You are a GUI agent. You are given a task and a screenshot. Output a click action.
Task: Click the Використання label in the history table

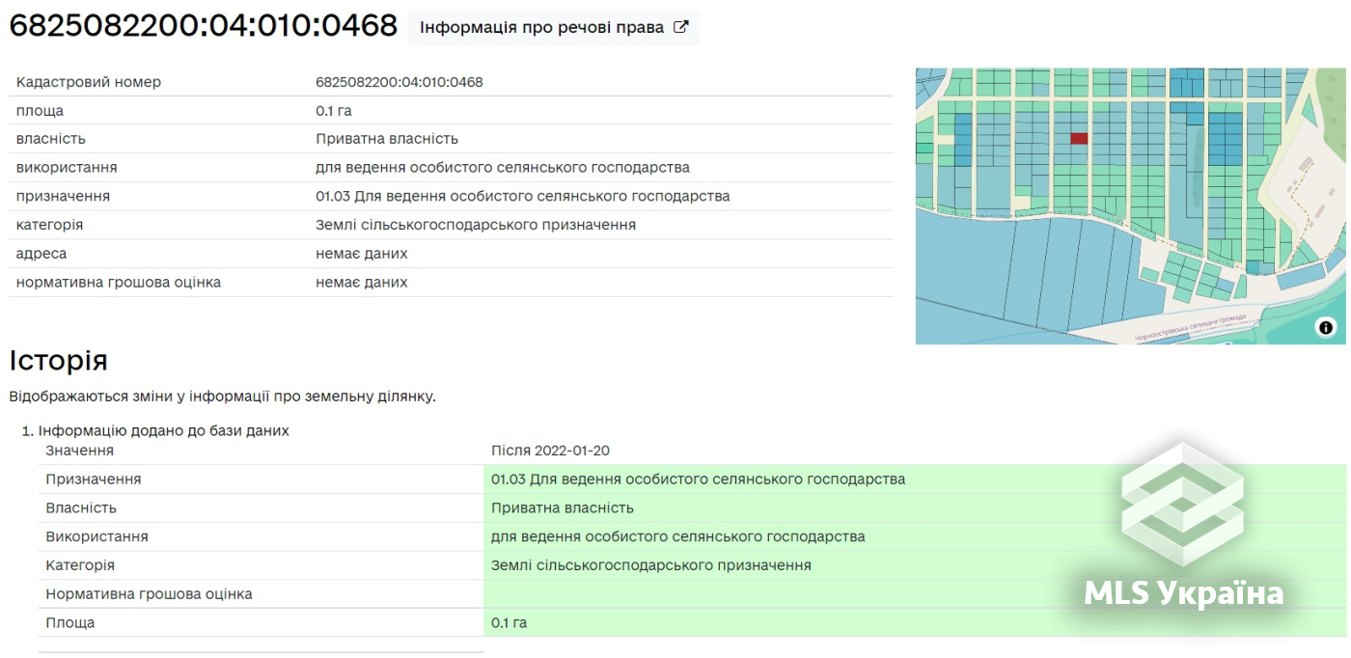[x=96, y=536]
